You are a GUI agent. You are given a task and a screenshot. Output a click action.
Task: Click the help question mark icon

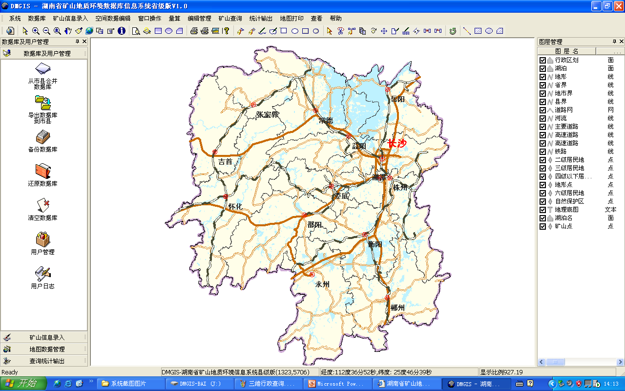click(x=226, y=31)
